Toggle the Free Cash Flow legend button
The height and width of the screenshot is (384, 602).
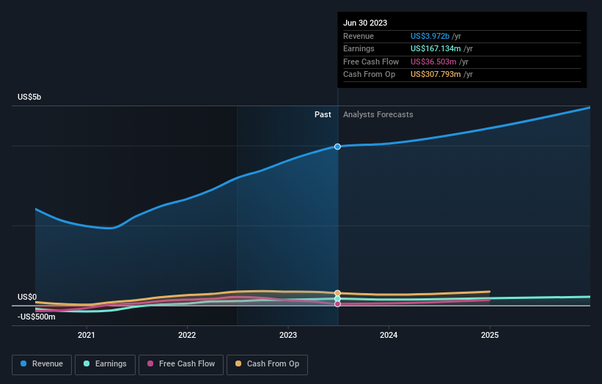coord(181,364)
